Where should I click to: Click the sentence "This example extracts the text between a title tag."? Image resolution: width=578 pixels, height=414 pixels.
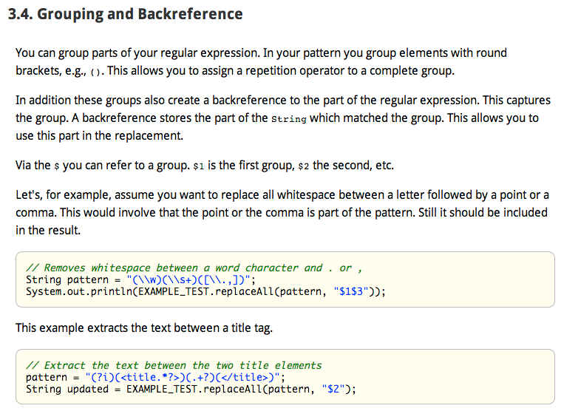pos(144,328)
